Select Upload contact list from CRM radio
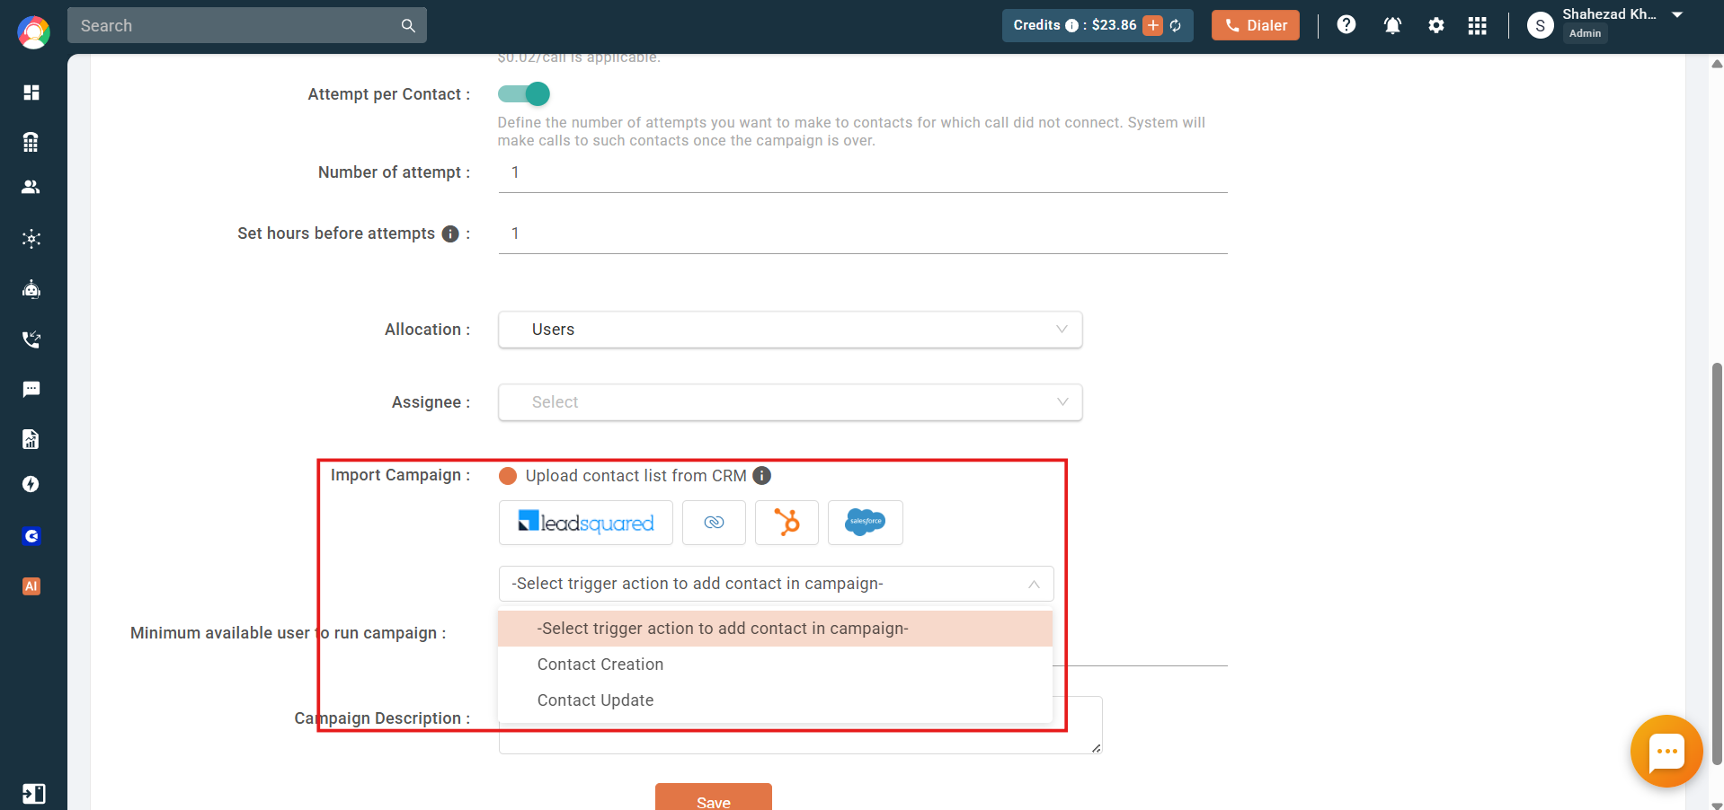1724x810 pixels. click(508, 476)
